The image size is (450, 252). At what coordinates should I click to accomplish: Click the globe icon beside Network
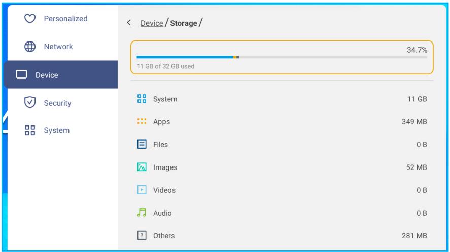[30, 47]
